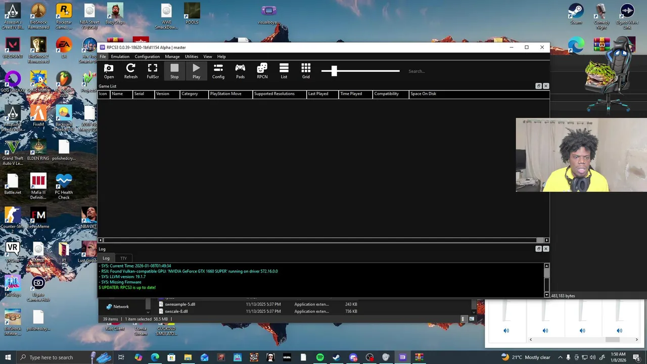Viewport: 647px width, 364px height.
Task: Click the icon size slider handle
Action: click(x=334, y=71)
